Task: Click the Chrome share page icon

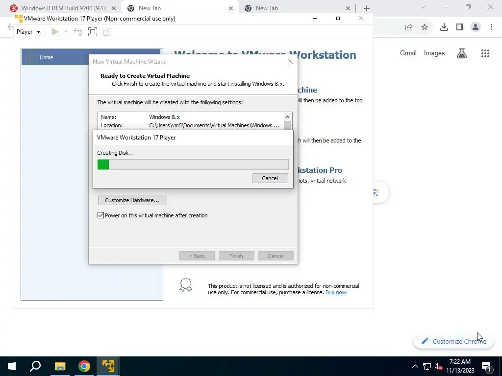Action: point(409,27)
